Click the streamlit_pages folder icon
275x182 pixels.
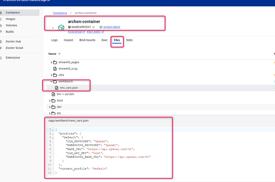(x=55, y=62)
